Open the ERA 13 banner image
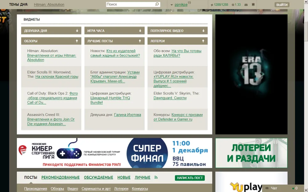 click(251, 74)
